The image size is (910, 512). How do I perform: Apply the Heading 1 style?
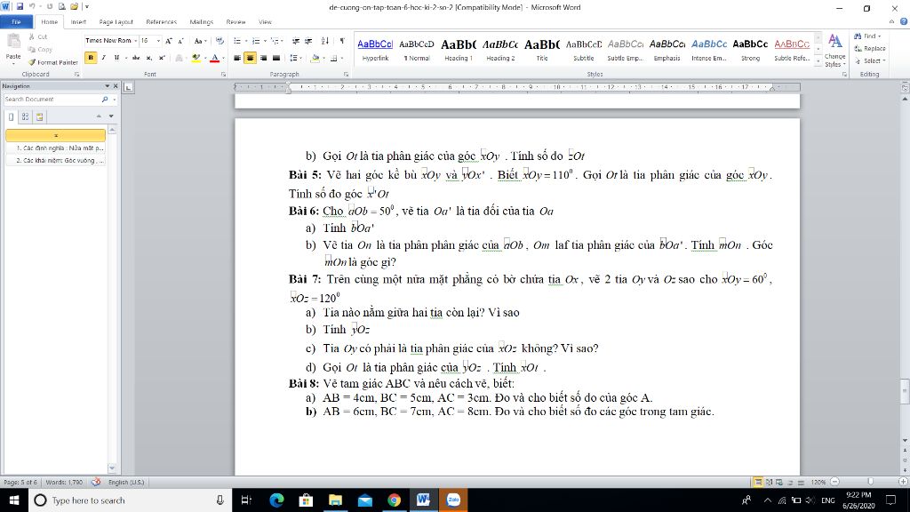459,50
